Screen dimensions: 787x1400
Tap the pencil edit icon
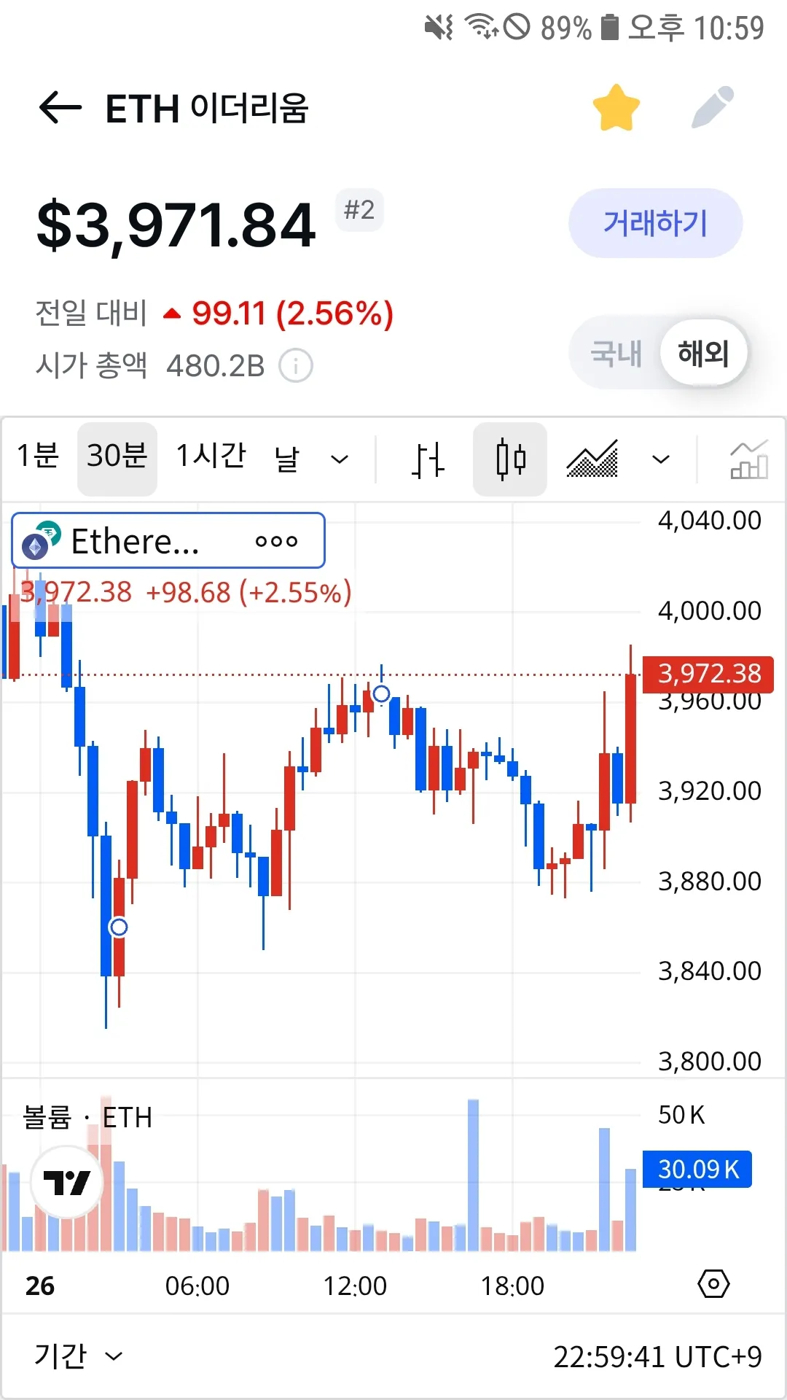click(712, 108)
